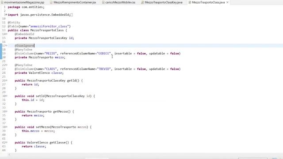Click file icon of caricoMezzoMobile.css tab

[x=103, y=2]
